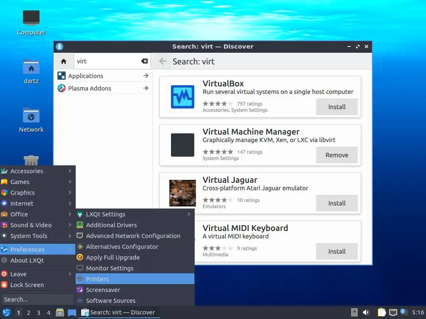
Task: Open the clipboard tray icon
Action: 381,312
